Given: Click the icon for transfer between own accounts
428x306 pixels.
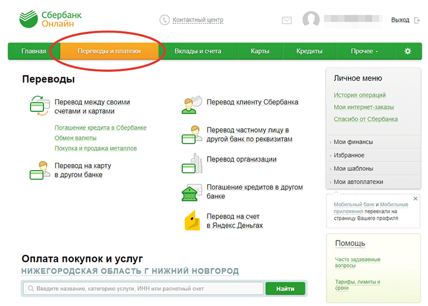Looking at the screenshot, I should coord(40,106).
